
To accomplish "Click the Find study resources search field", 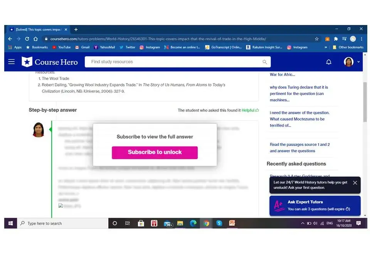I will point(173,62).
